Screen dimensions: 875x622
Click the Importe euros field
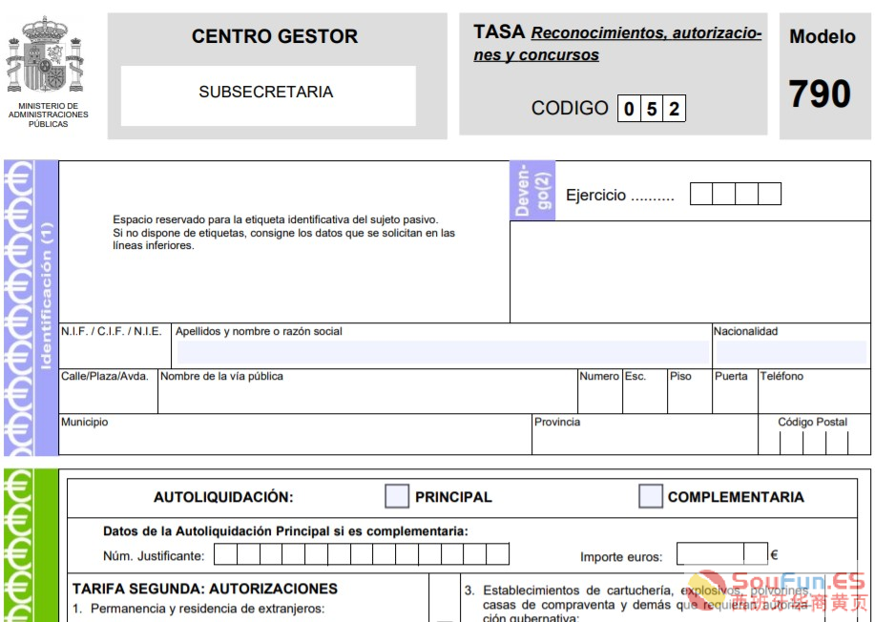pos(722,553)
